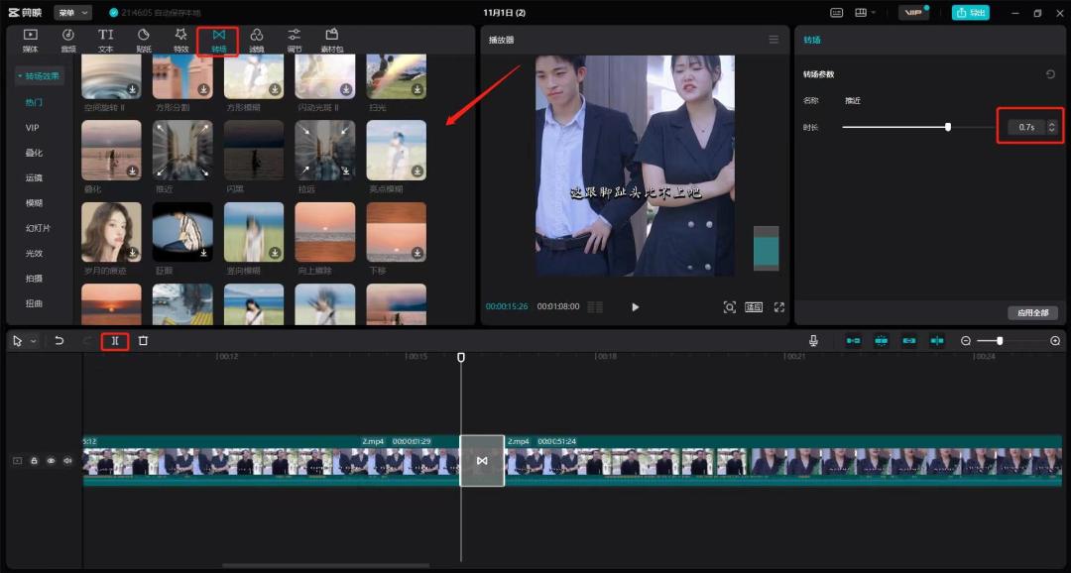Screen dimensions: 1071x573
Task: Open the 贴纸 stickers tab
Action: click(x=144, y=41)
